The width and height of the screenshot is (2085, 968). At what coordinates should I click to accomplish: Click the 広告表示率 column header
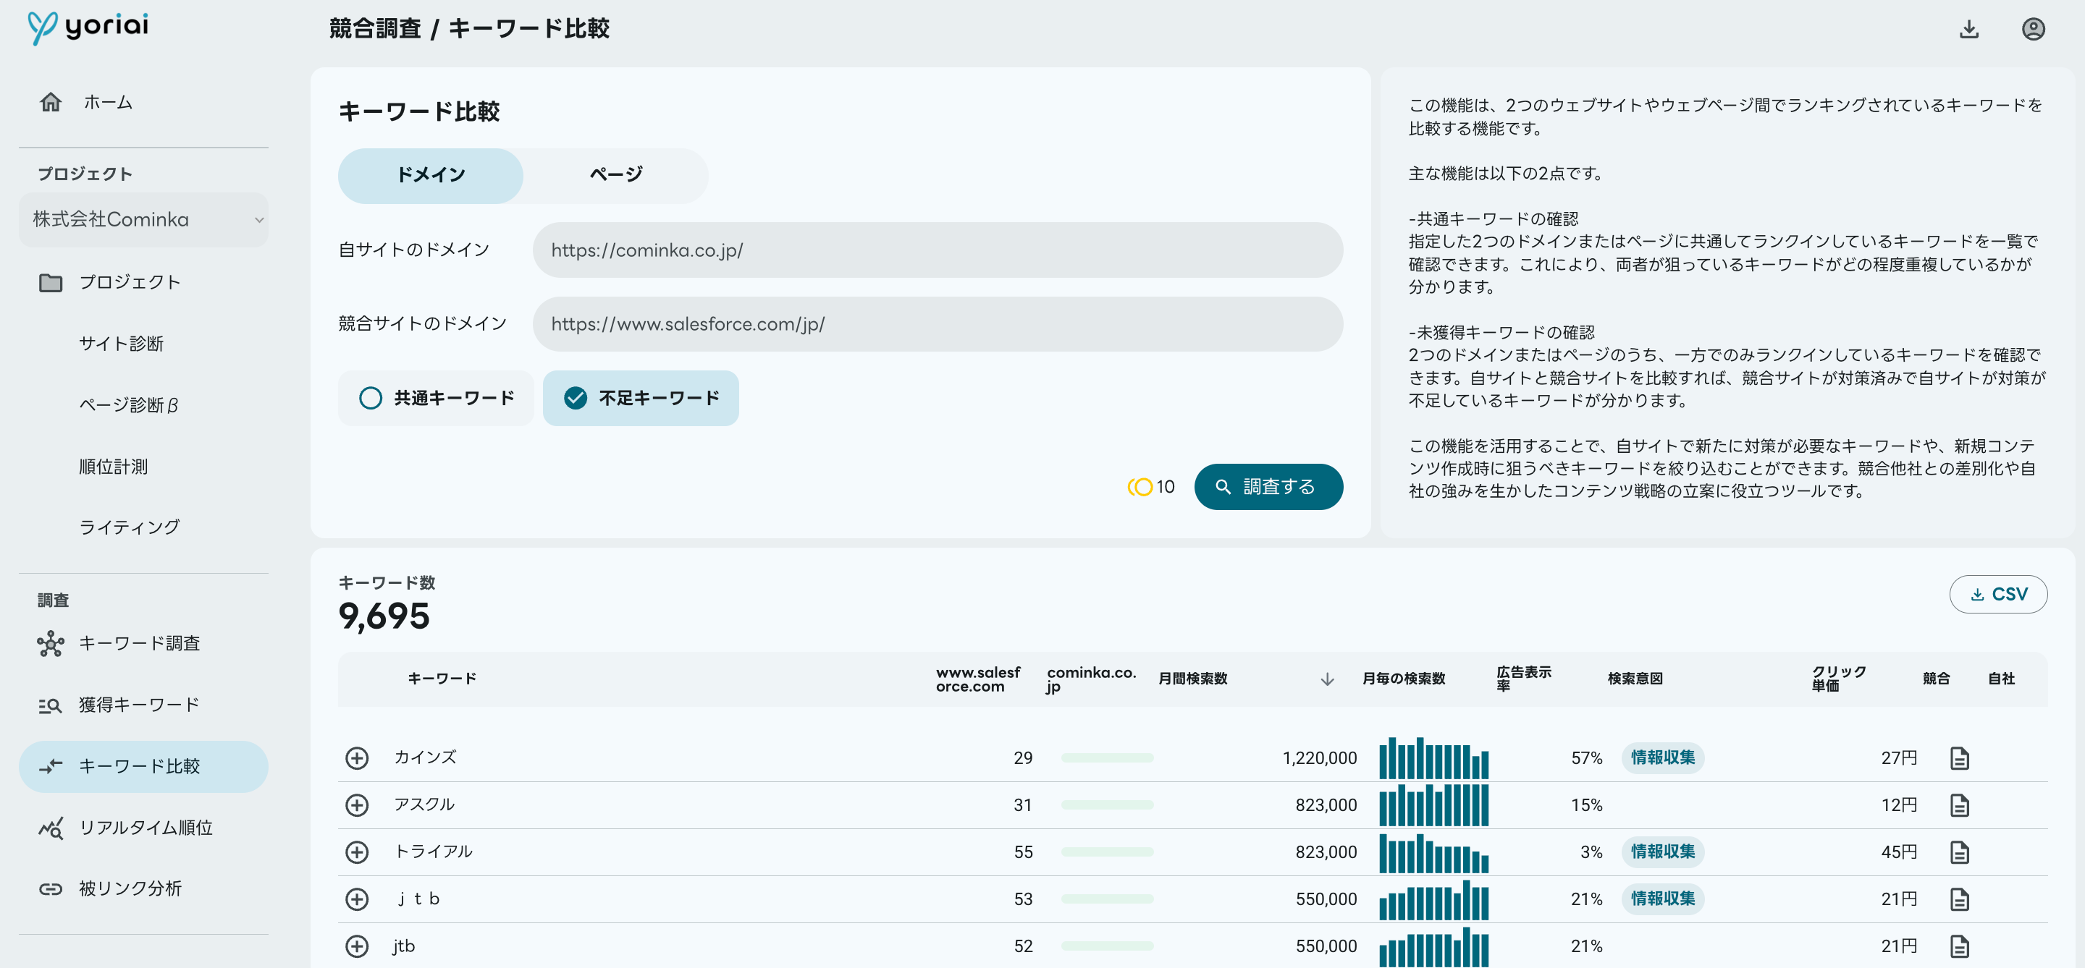coord(1523,679)
